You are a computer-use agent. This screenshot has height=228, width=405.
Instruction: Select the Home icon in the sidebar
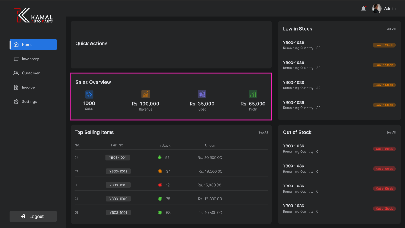coord(16,44)
